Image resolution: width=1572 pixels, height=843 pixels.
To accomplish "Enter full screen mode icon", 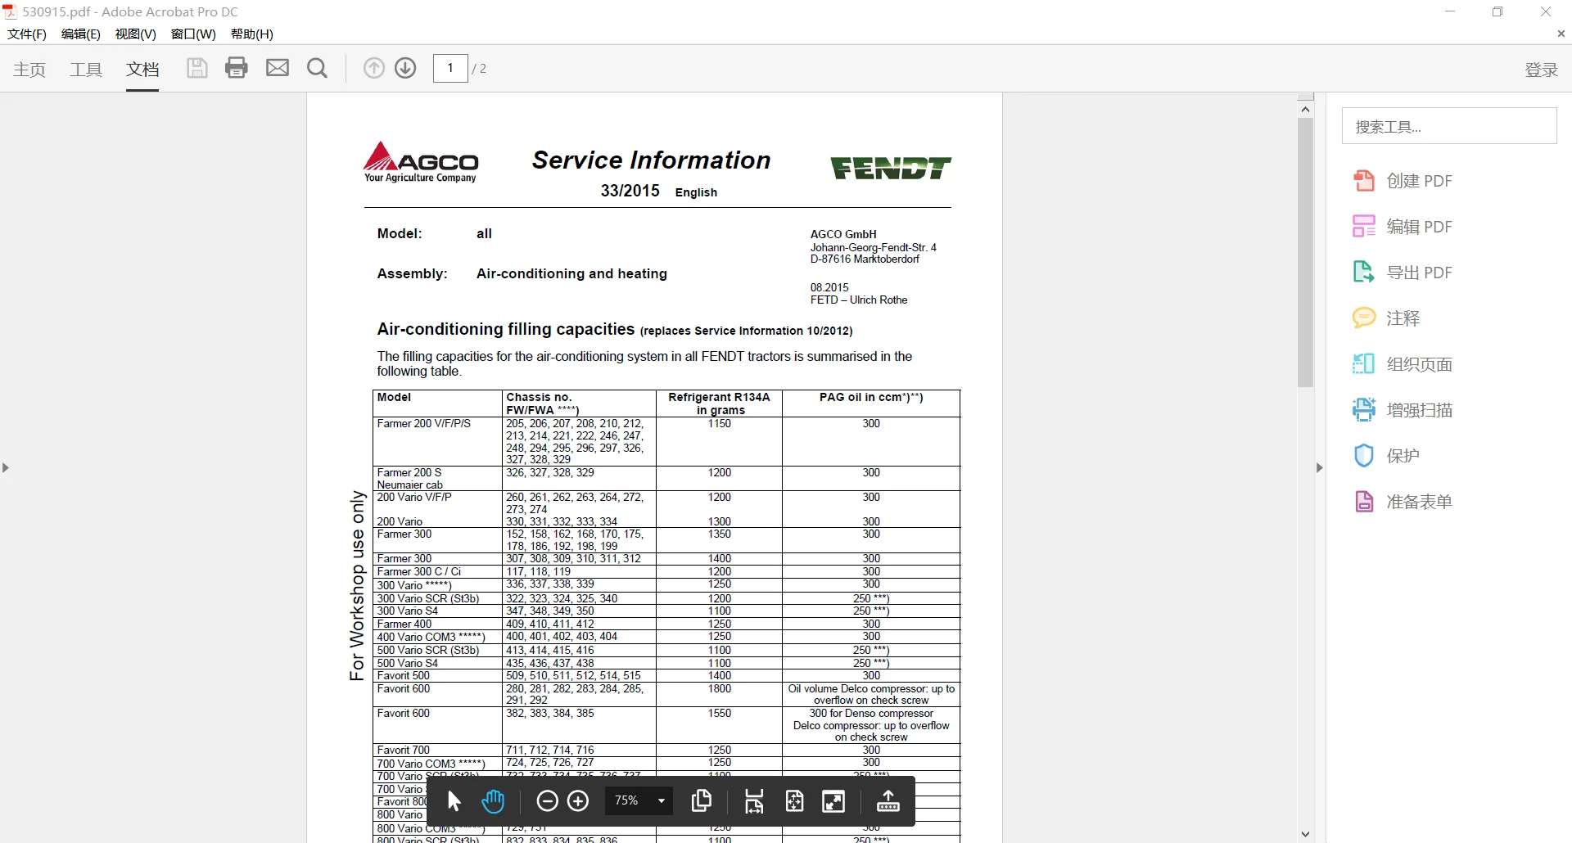I will pyautogui.click(x=833, y=801).
